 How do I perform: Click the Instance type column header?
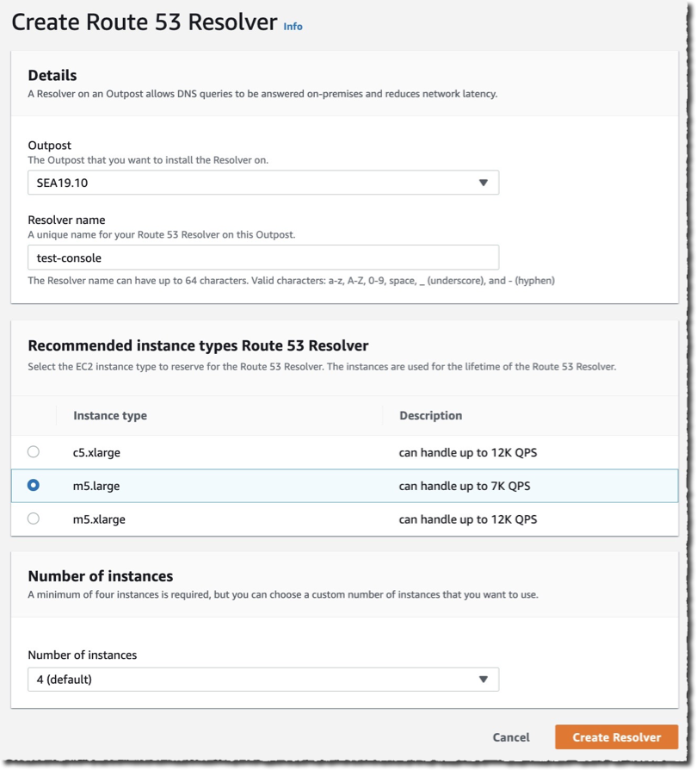[108, 416]
